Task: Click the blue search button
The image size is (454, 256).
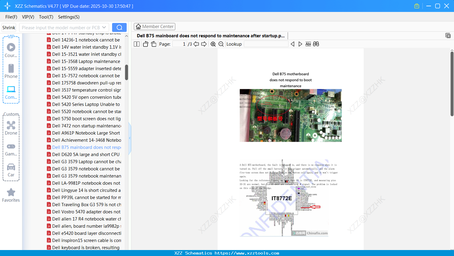Action: (119, 27)
